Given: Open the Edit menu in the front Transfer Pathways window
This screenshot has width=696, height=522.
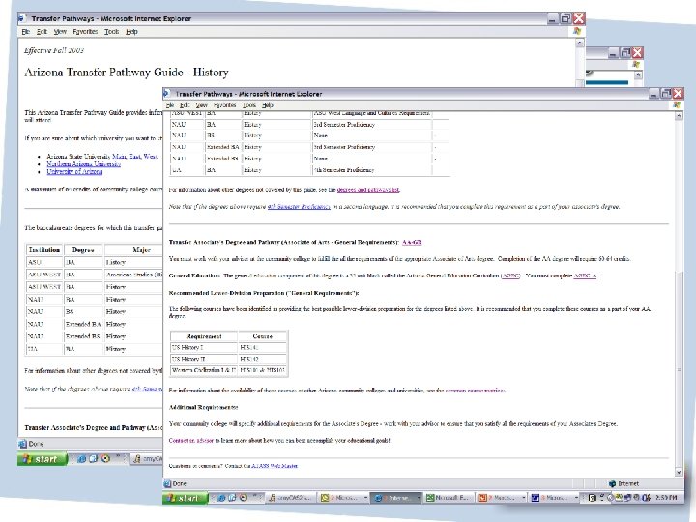Looking at the screenshot, I should (185, 105).
